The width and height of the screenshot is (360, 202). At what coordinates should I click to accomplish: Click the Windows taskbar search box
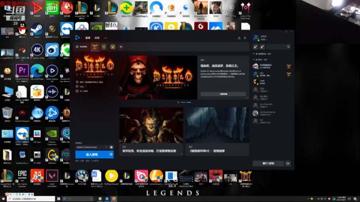tap(31, 199)
